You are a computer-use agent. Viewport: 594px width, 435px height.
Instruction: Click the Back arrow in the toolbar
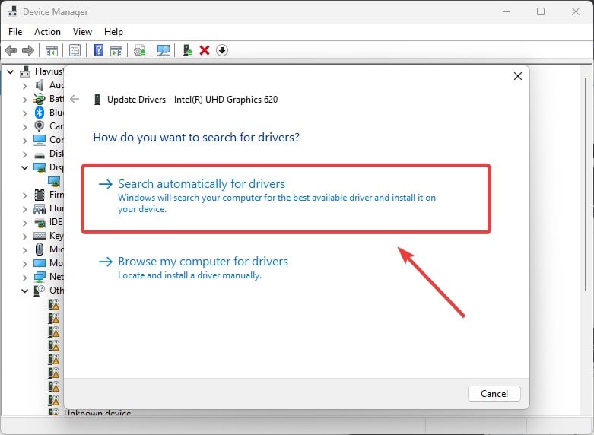(x=11, y=50)
